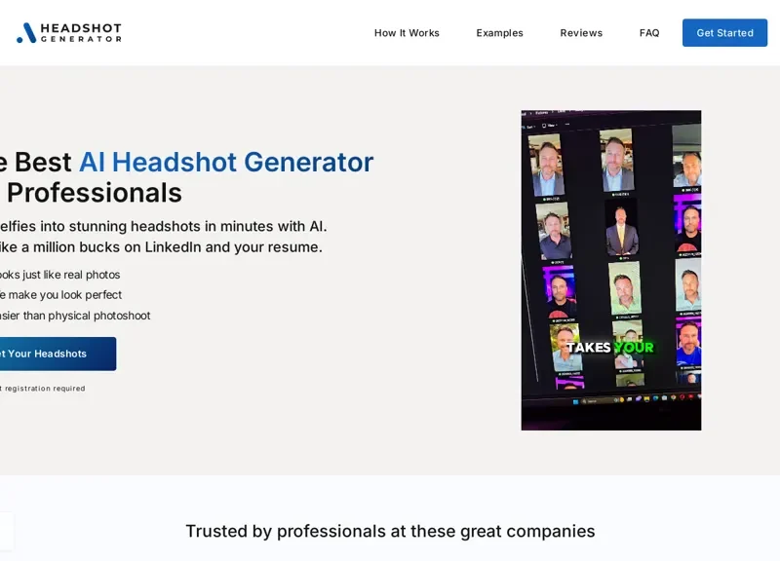Click the headline word "Professionals"
This screenshot has height=561, width=780.
tap(94, 193)
